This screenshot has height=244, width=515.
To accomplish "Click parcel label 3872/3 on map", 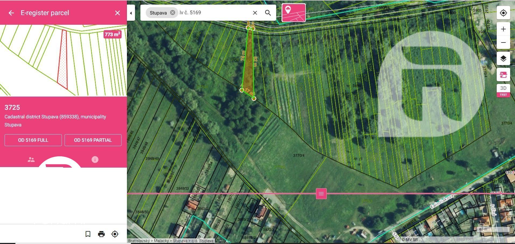I will tap(268, 230).
